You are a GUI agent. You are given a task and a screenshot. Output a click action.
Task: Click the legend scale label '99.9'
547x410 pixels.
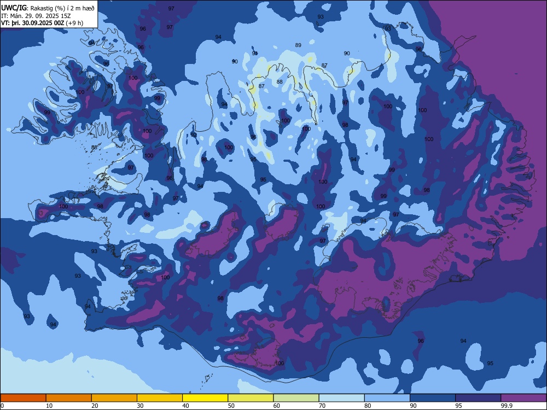[x=507, y=406]
